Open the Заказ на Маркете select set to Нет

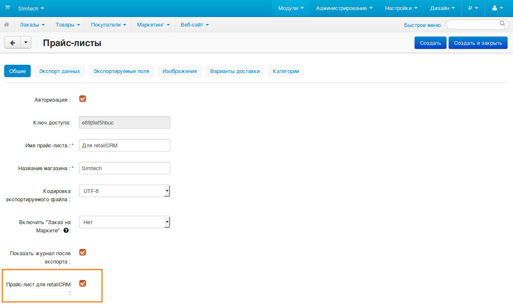click(x=124, y=222)
